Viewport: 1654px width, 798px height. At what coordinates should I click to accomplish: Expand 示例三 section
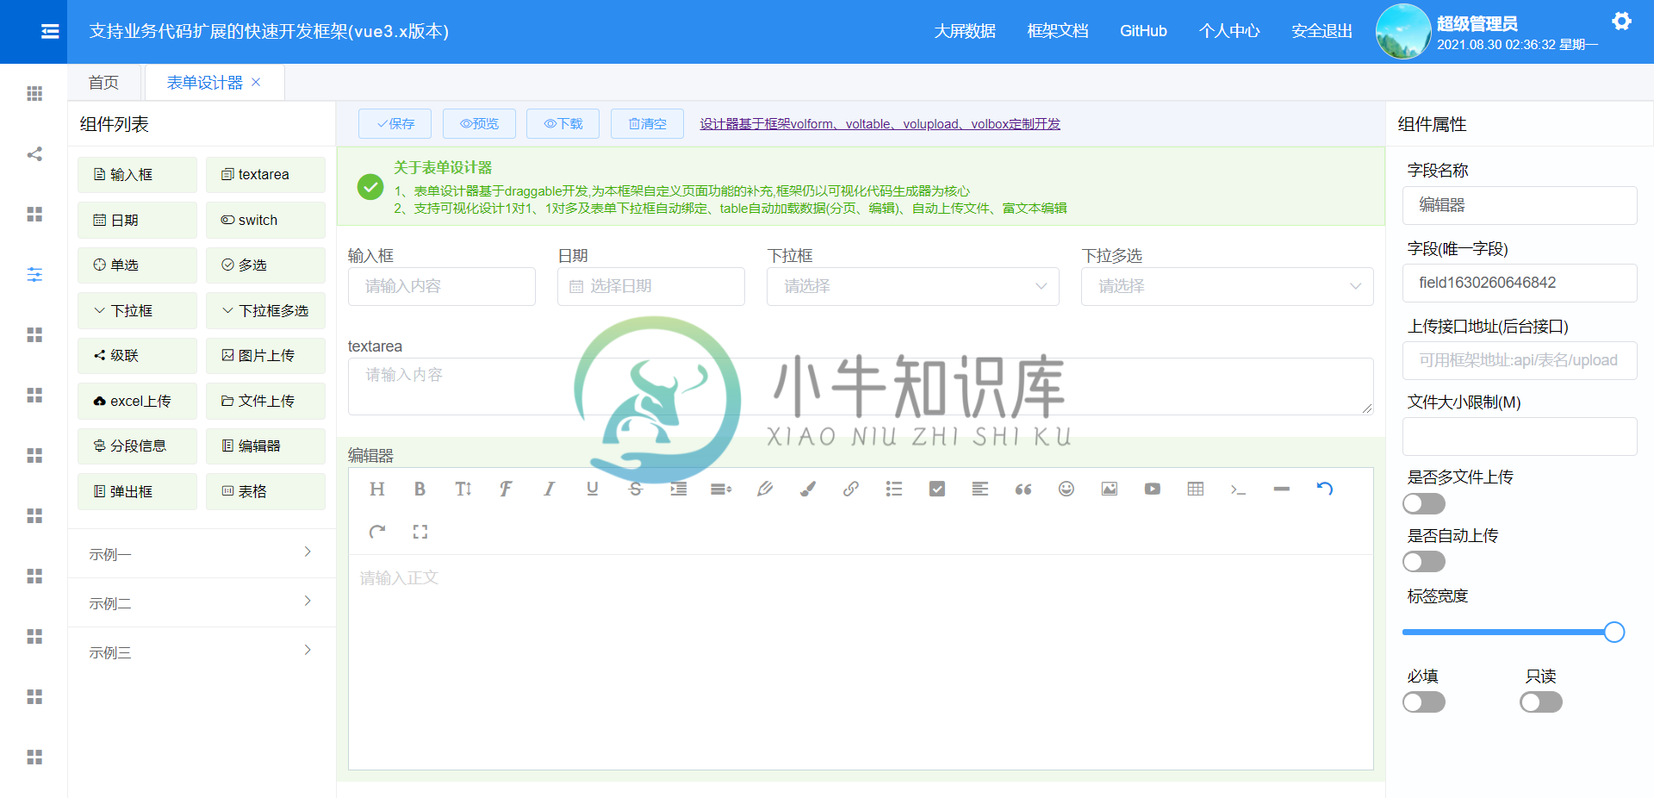coord(202,651)
